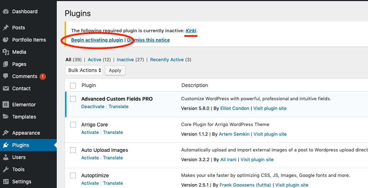Show Recently Active plugins
The width and height of the screenshot is (368, 188).
point(167,60)
